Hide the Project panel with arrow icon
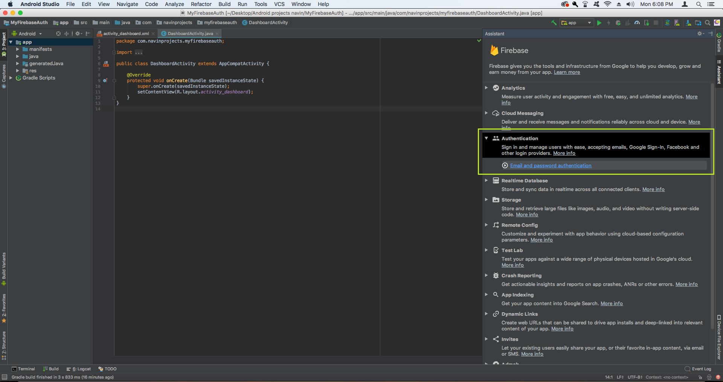723x382 pixels. click(x=88, y=34)
